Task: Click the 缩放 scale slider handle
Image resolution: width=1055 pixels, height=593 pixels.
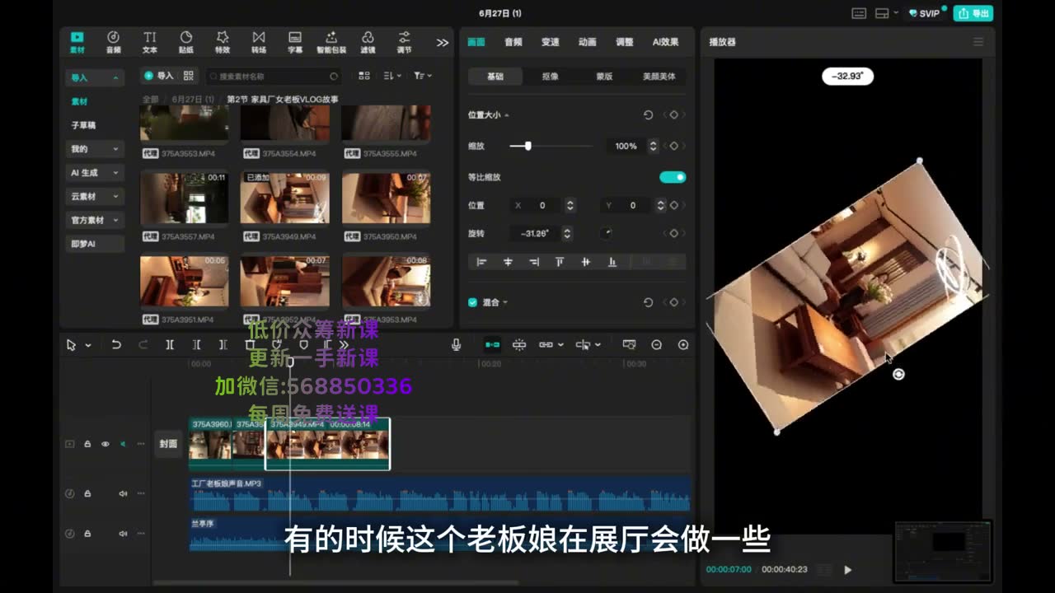Action: tap(527, 146)
